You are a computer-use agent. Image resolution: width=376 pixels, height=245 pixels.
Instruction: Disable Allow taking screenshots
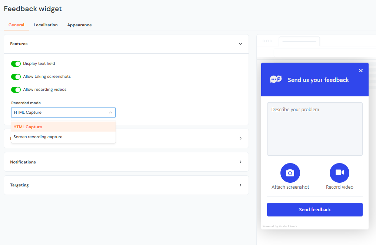coord(16,76)
